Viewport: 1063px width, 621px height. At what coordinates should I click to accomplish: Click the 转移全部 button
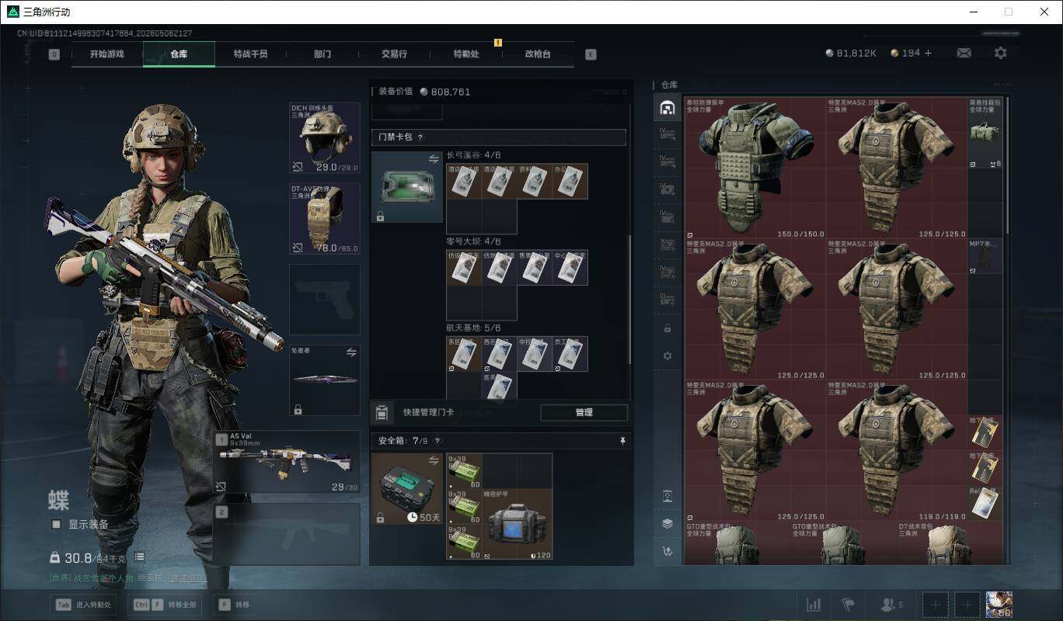166,605
